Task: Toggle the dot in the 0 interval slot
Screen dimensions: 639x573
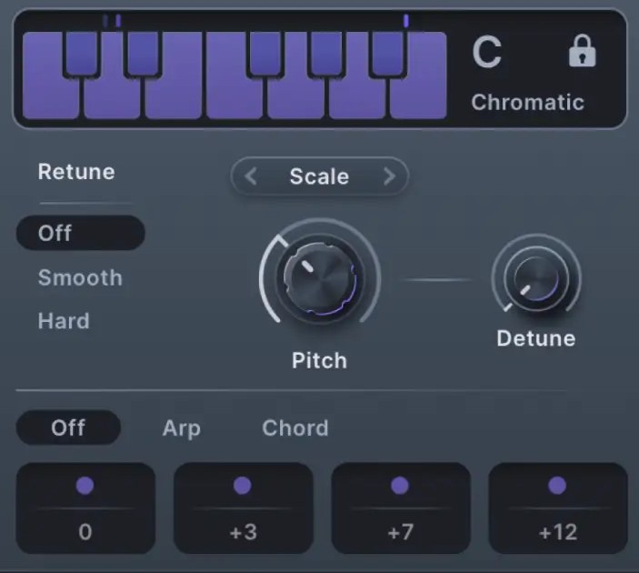Action: (85, 486)
